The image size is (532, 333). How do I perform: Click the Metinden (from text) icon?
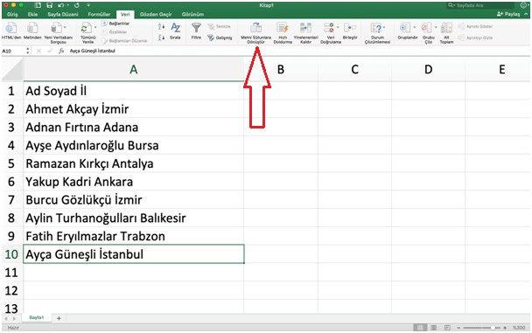click(x=32, y=28)
